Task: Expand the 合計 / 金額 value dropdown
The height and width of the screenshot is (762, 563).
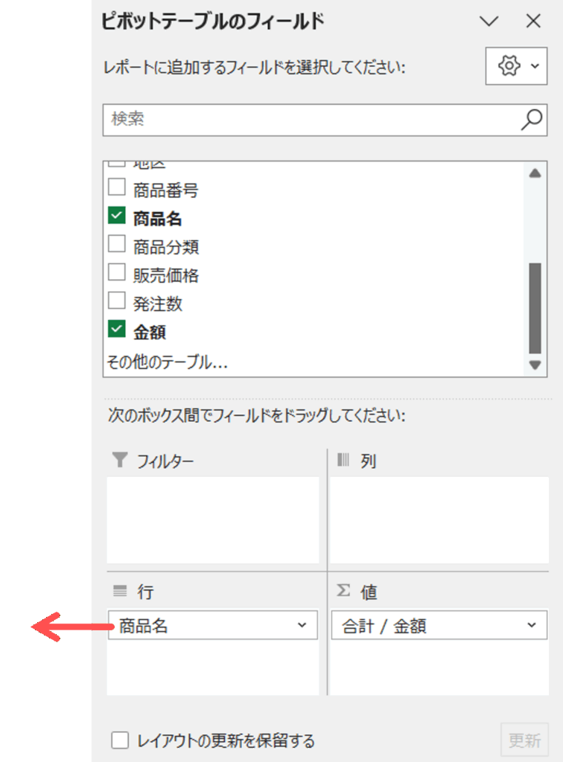Action: [x=531, y=626]
